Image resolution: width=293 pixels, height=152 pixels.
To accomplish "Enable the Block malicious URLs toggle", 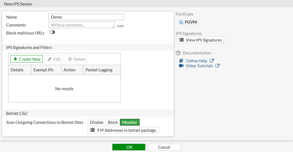I will 52,32.
